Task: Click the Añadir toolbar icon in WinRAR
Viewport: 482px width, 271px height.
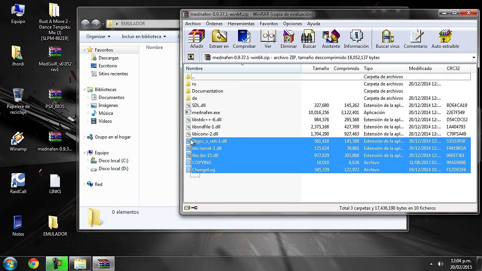Action: pos(197,39)
